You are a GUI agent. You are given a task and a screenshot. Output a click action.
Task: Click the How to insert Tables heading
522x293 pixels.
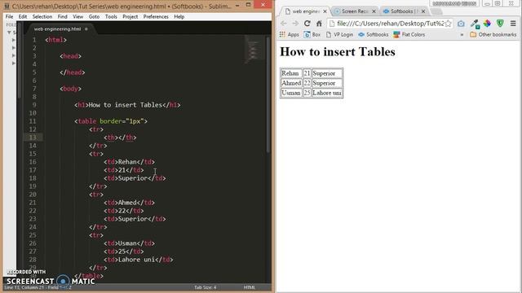[x=338, y=52]
